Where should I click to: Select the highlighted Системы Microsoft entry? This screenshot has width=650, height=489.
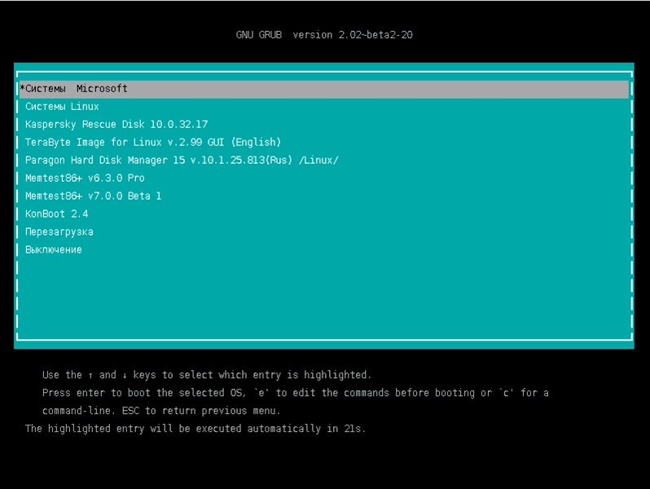(x=323, y=89)
